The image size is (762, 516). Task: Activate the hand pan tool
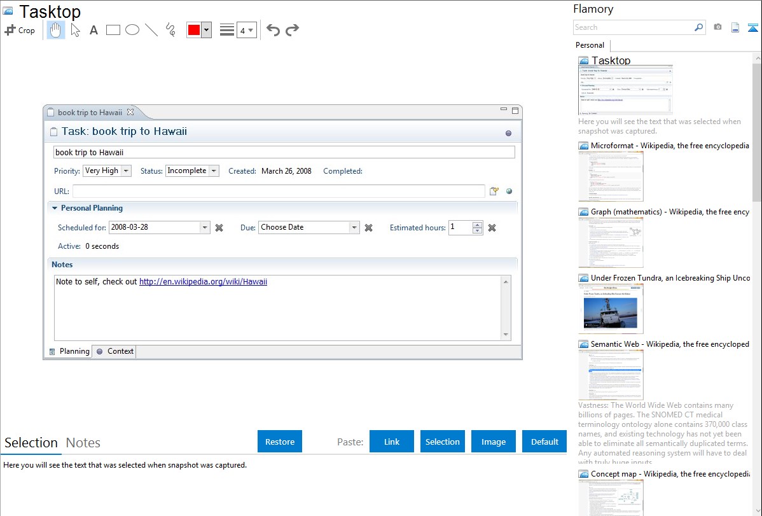point(56,30)
